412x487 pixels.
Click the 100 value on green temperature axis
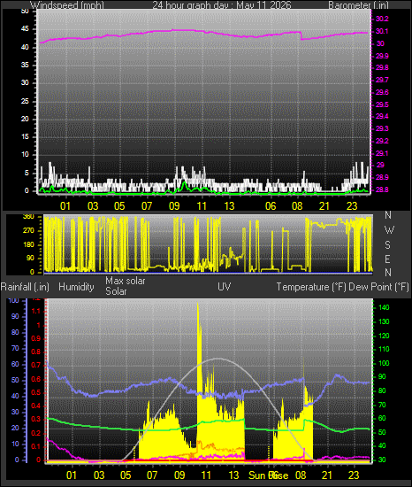pyautogui.click(x=384, y=363)
